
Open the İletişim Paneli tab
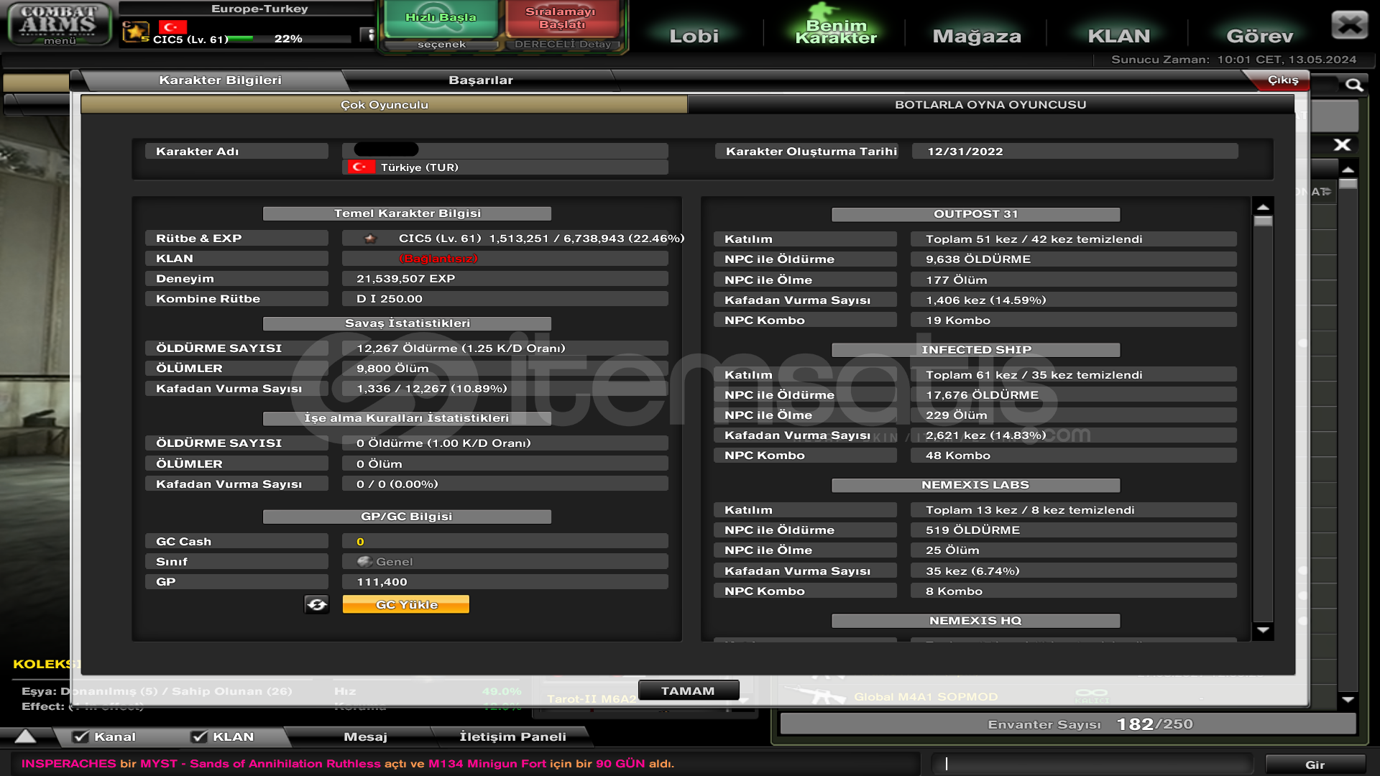click(x=512, y=736)
